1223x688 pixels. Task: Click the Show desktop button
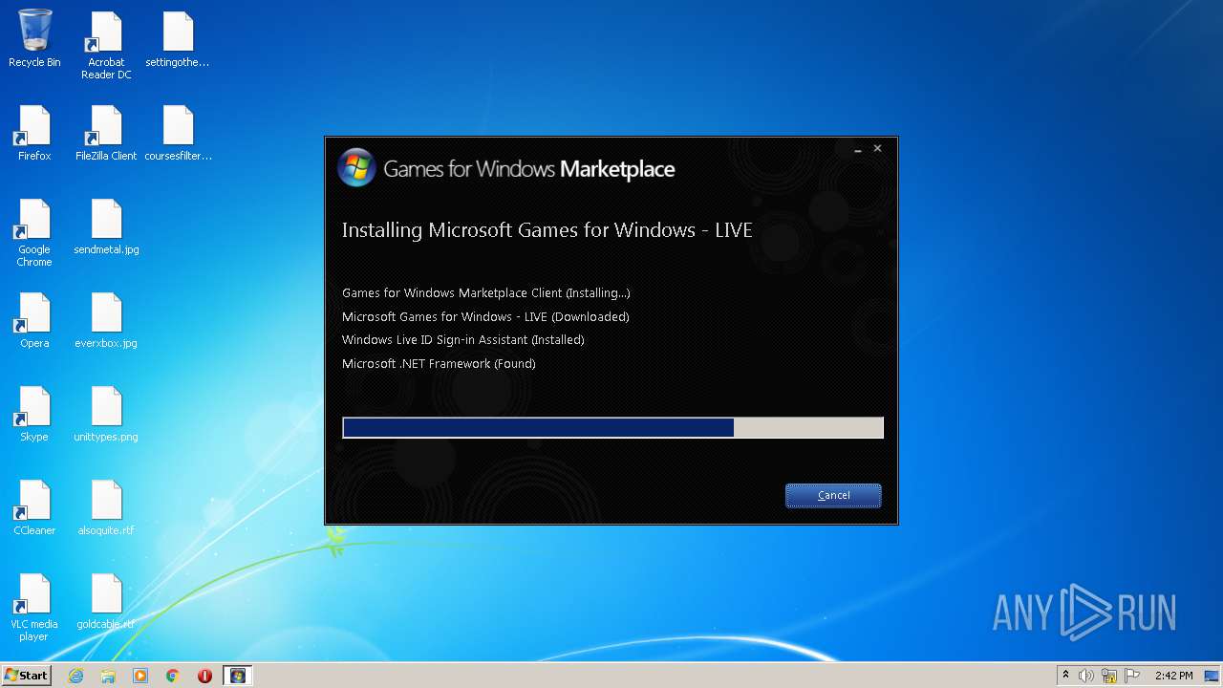[x=1213, y=676]
